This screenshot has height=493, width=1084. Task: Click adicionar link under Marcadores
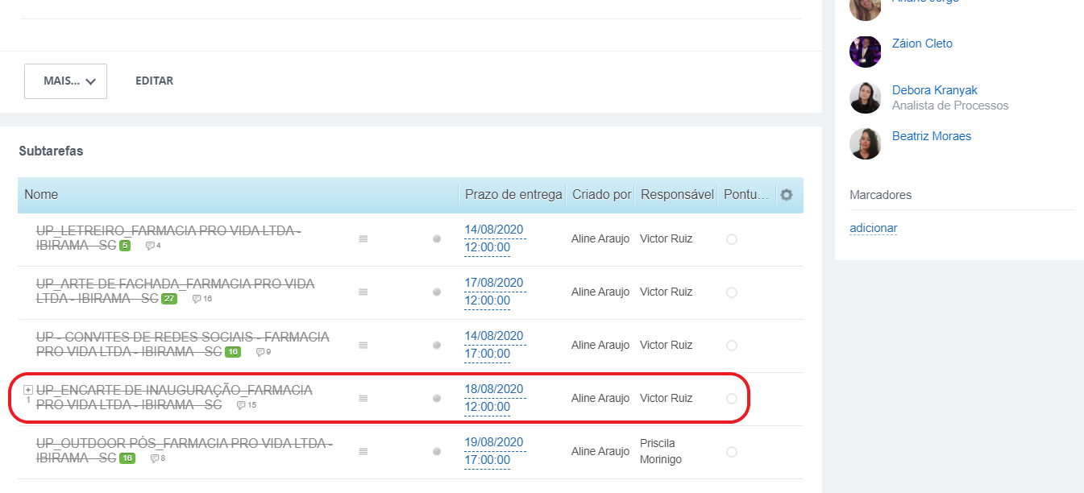873,228
